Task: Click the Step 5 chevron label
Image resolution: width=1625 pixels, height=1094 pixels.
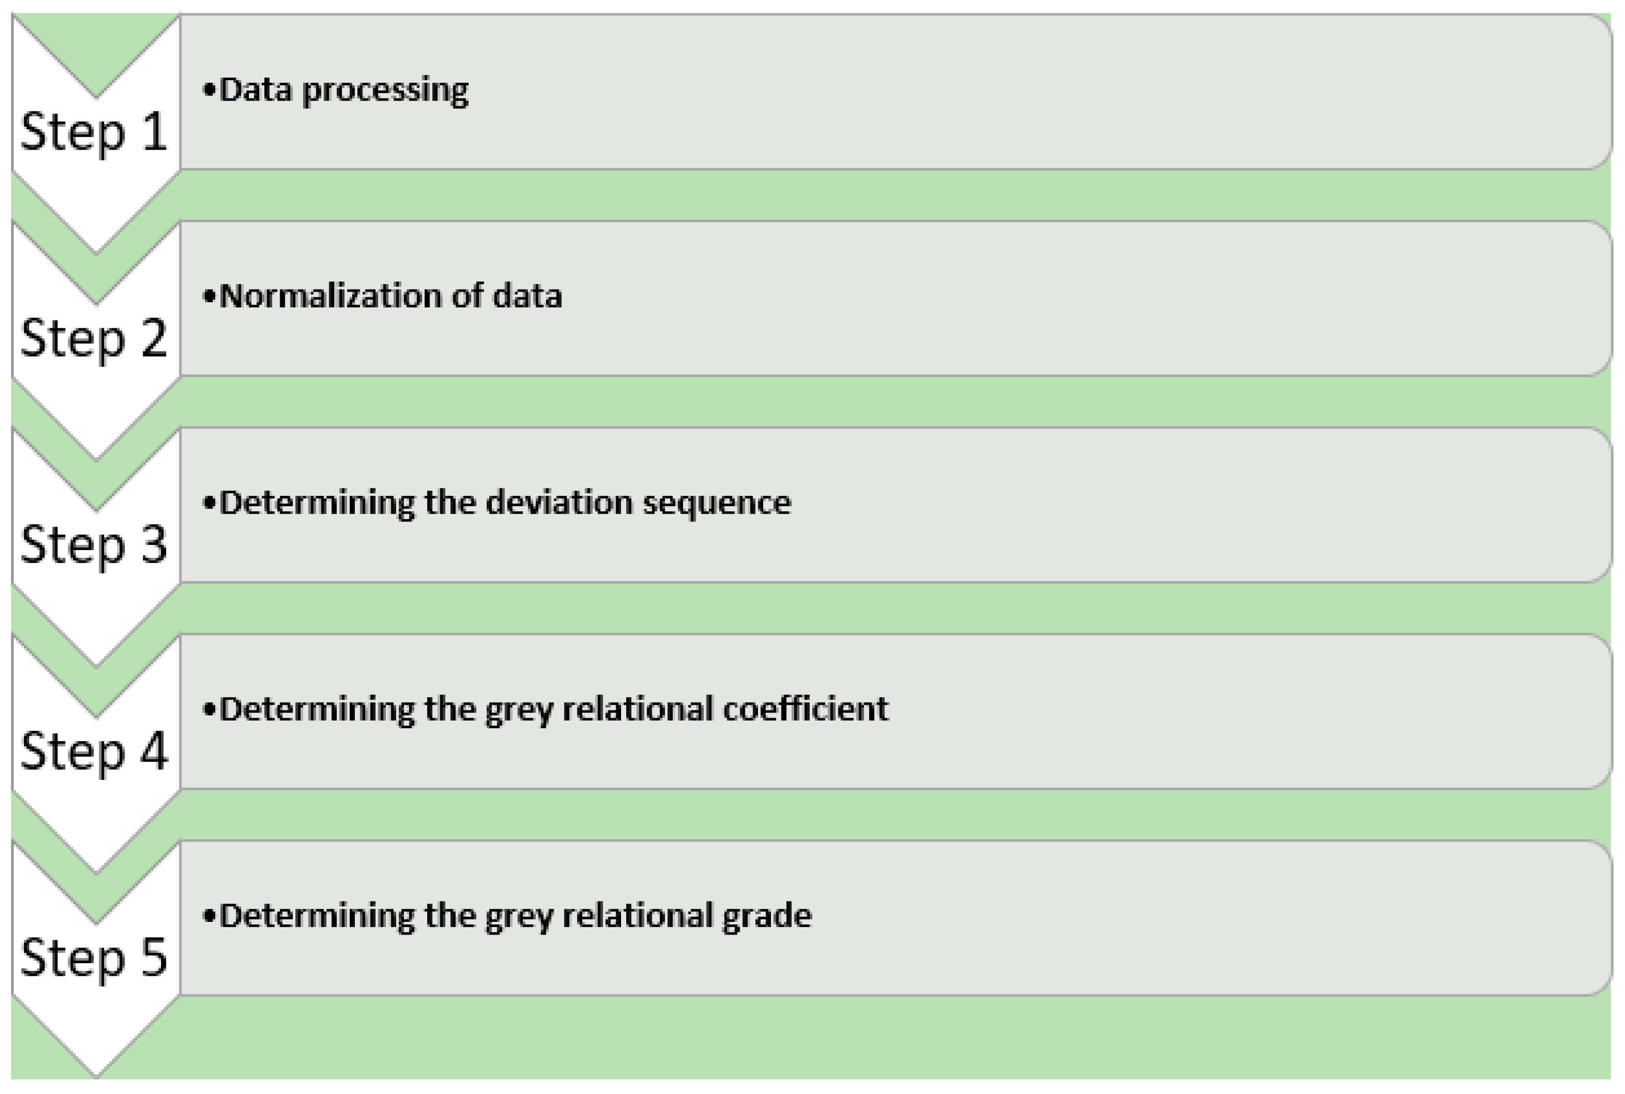Action: click(94, 957)
